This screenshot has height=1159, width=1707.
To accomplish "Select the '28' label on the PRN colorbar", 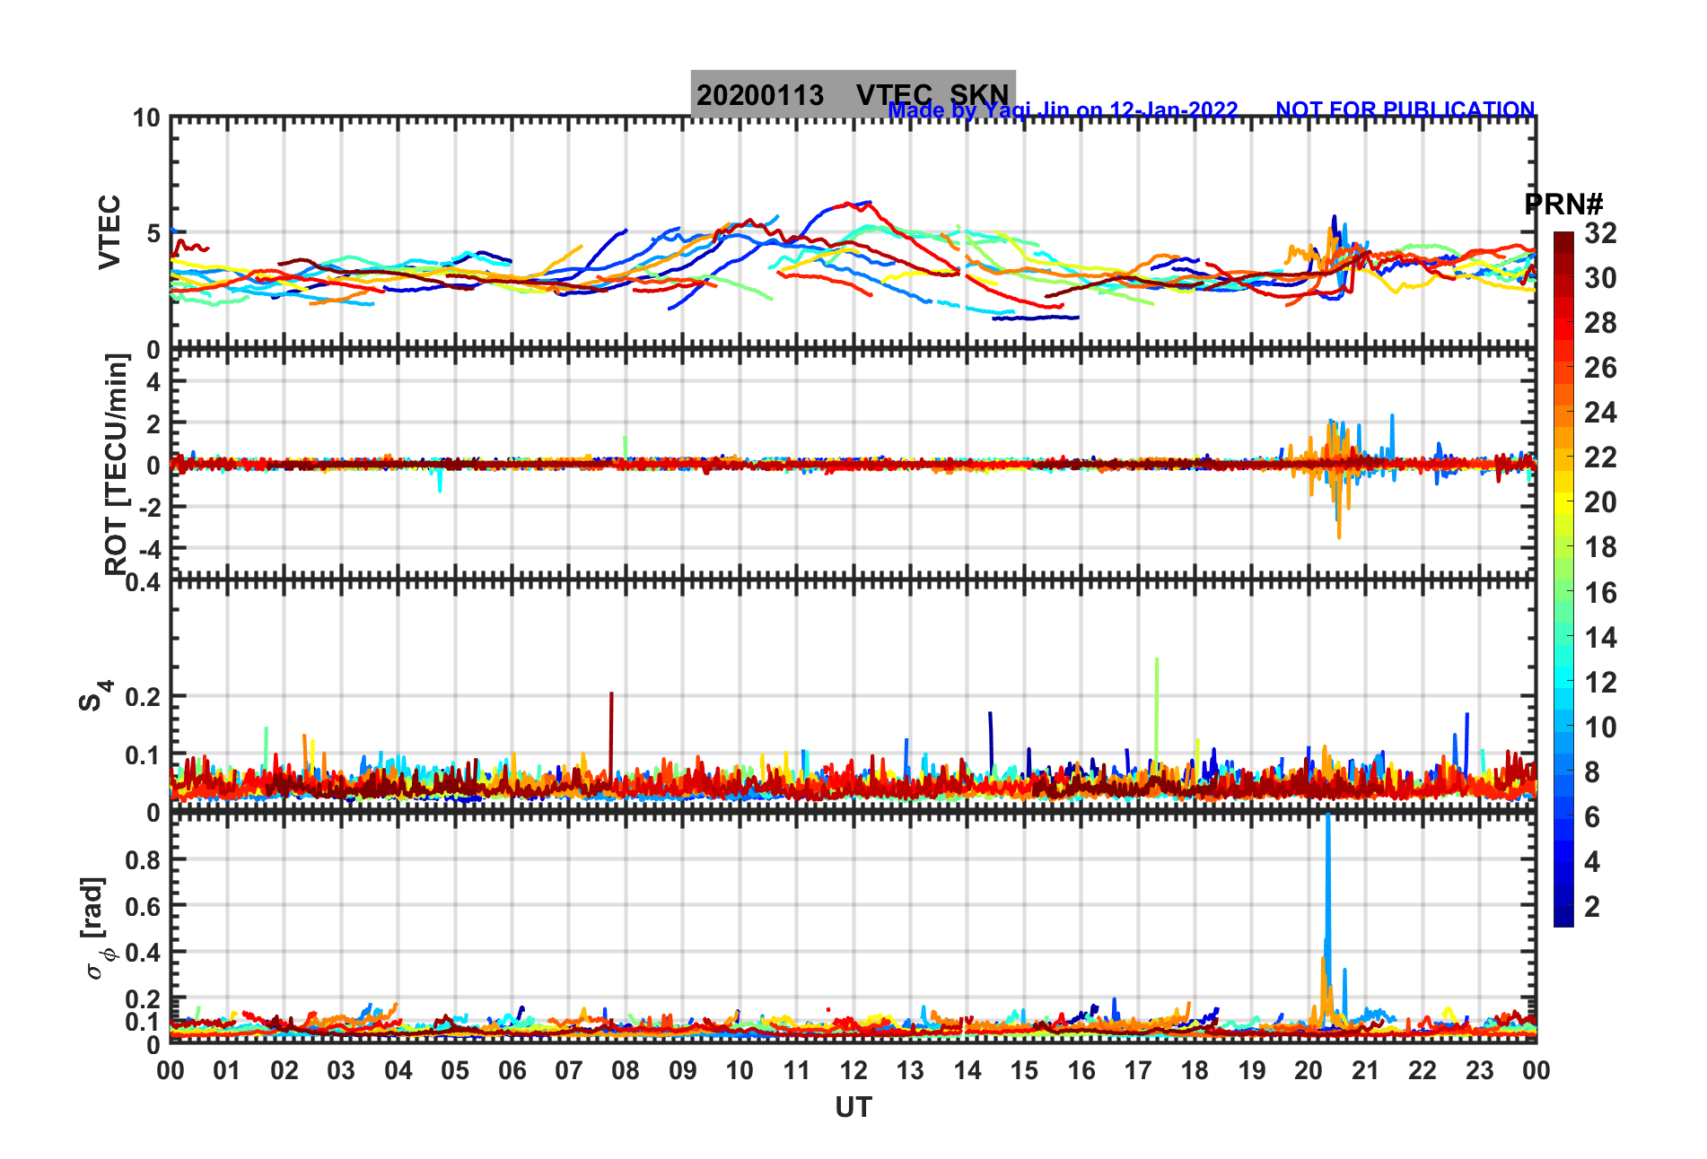I will coord(1600,323).
